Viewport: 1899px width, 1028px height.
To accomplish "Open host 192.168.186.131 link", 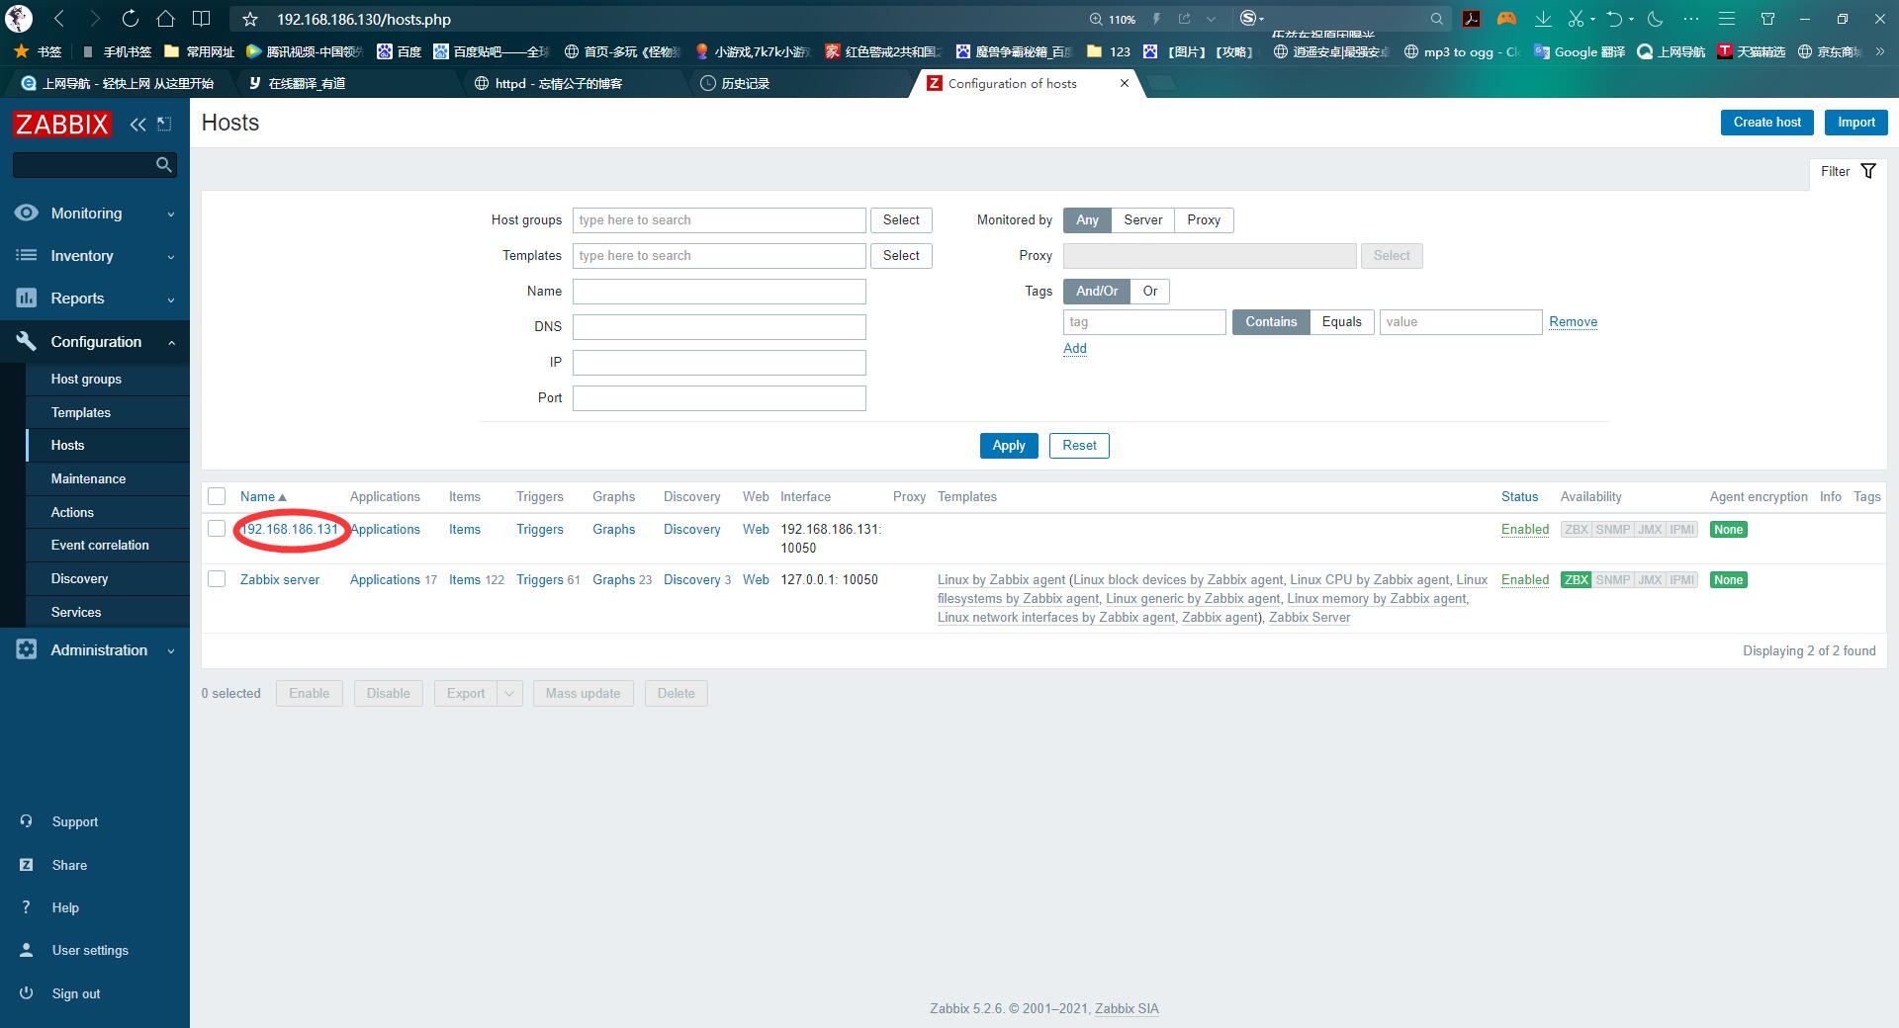I will (289, 530).
